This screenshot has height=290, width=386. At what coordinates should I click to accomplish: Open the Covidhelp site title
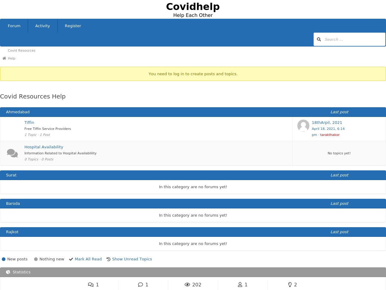(193, 7)
